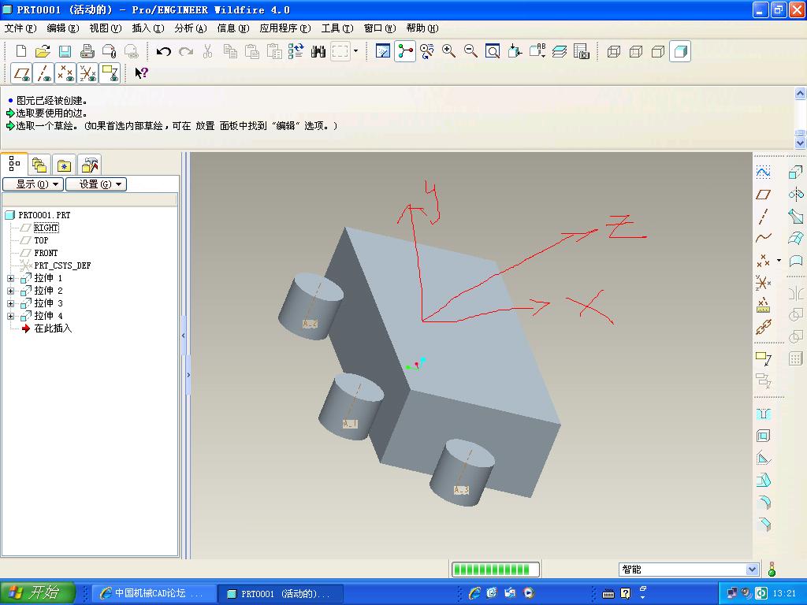Refit the model to the window

pyautogui.click(x=493, y=51)
